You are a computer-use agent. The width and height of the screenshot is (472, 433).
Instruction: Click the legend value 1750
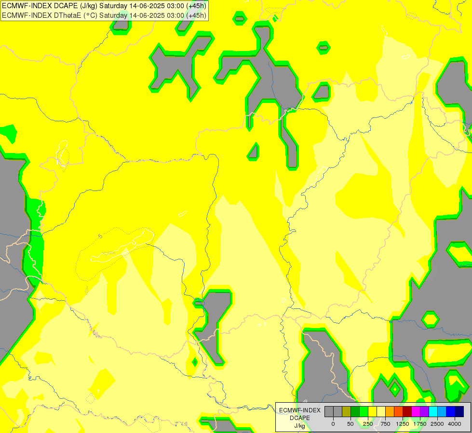(420, 424)
